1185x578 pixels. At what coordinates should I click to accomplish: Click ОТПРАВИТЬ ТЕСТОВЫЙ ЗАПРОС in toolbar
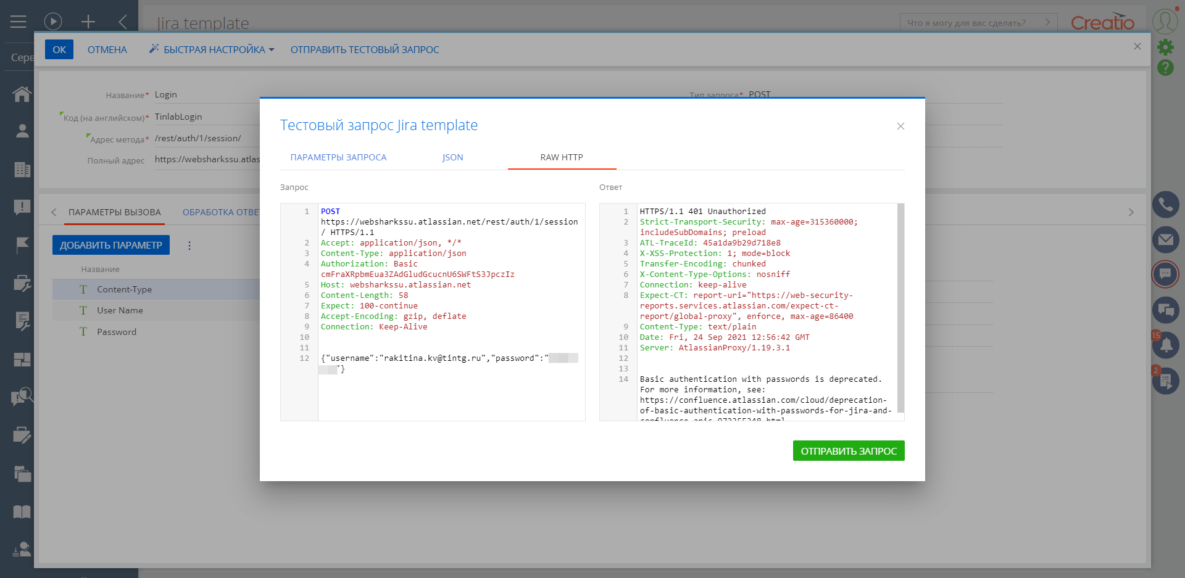[365, 49]
